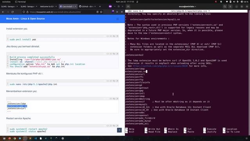Open the Firefox hamburger application menu
This screenshot has width=250, height=141.
122,12
